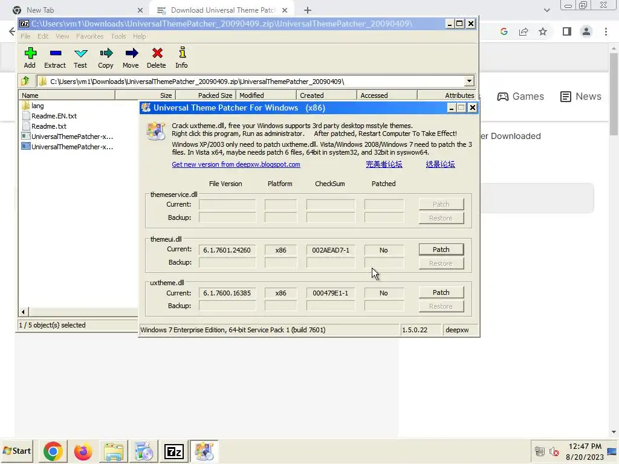Open the 远景论坛 forum link
The image size is (619, 464).
point(441,164)
